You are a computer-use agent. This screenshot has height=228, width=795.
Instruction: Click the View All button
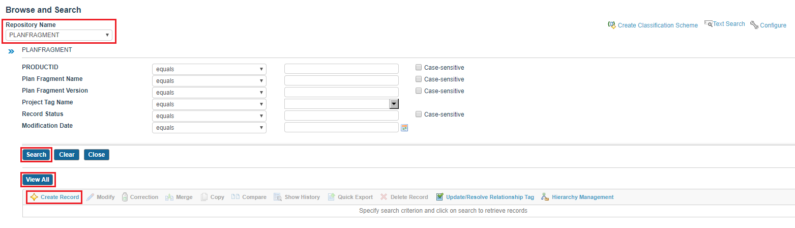[37, 180]
